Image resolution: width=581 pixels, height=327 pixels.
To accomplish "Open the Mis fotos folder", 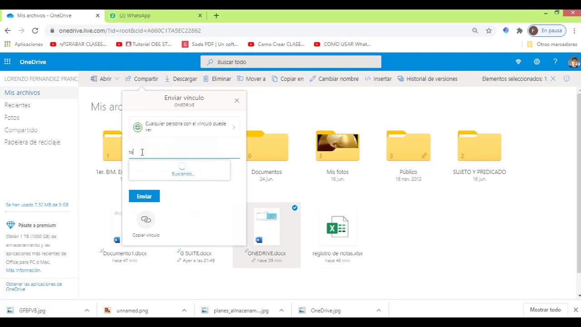I will tap(337, 146).
